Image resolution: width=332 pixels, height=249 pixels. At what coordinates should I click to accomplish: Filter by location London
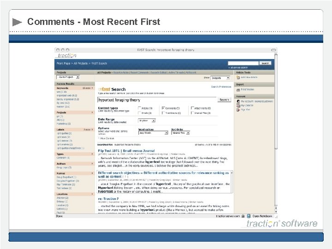(x=62, y=205)
